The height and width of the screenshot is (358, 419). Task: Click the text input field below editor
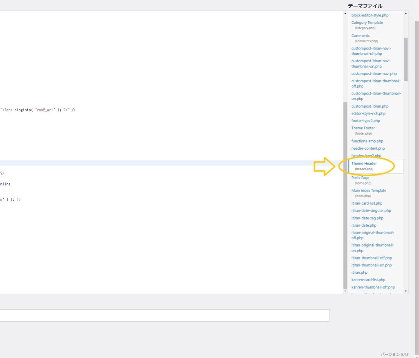point(164,315)
